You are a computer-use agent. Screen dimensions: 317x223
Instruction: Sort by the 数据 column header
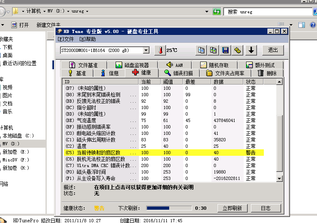pos(227,82)
